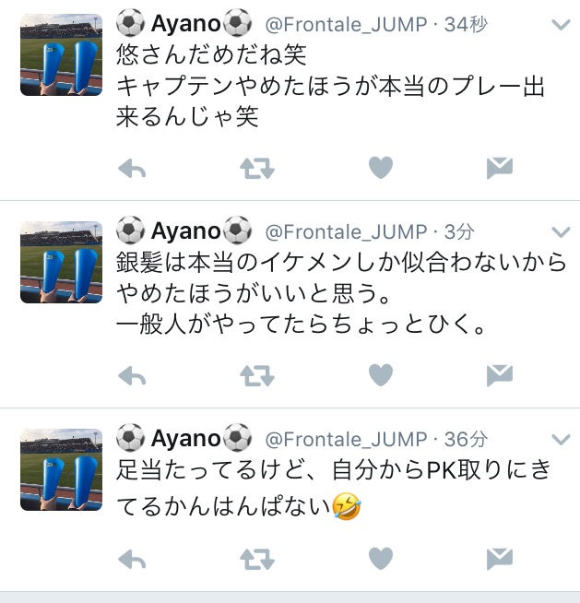Open the 足当たってるけど tweet text
This screenshot has height=603, width=580.
[334, 488]
